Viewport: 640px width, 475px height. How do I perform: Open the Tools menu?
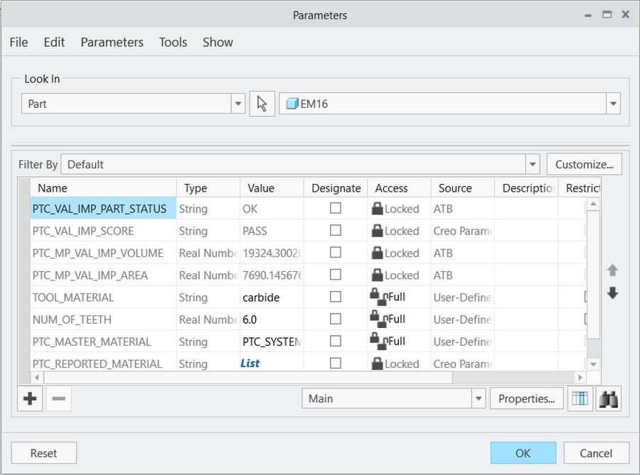pos(173,43)
